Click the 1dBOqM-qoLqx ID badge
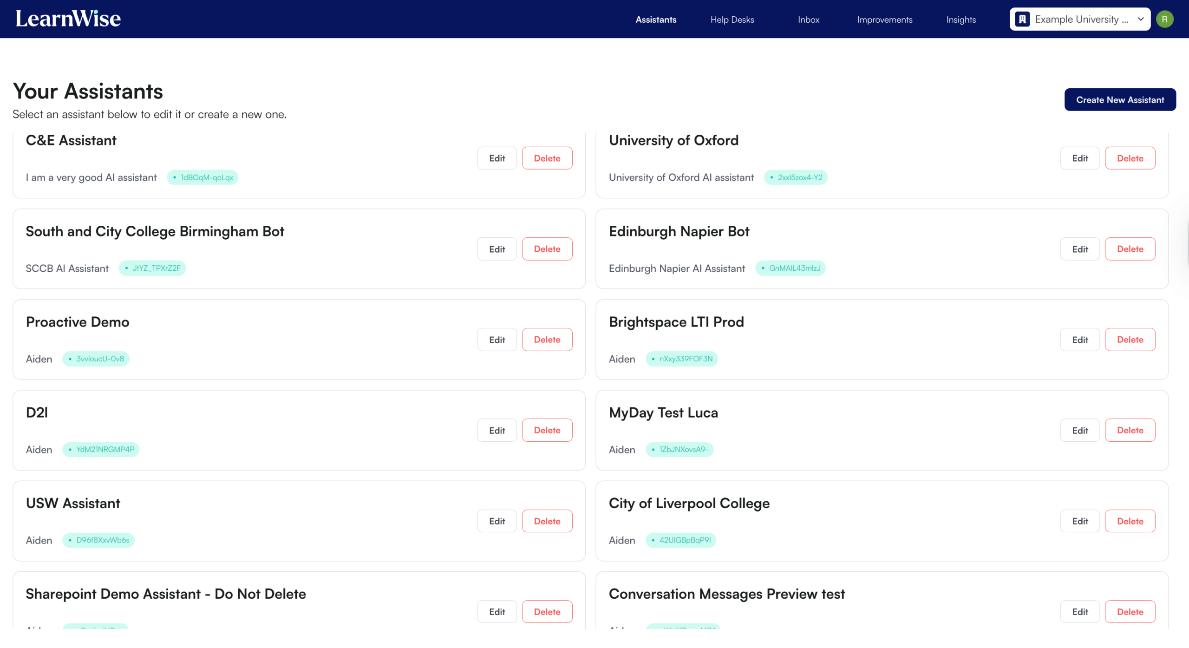 [x=203, y=177]
